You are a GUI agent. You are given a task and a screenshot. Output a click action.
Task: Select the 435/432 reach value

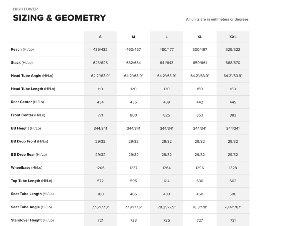pyautogui.click(x=100, y=49)
